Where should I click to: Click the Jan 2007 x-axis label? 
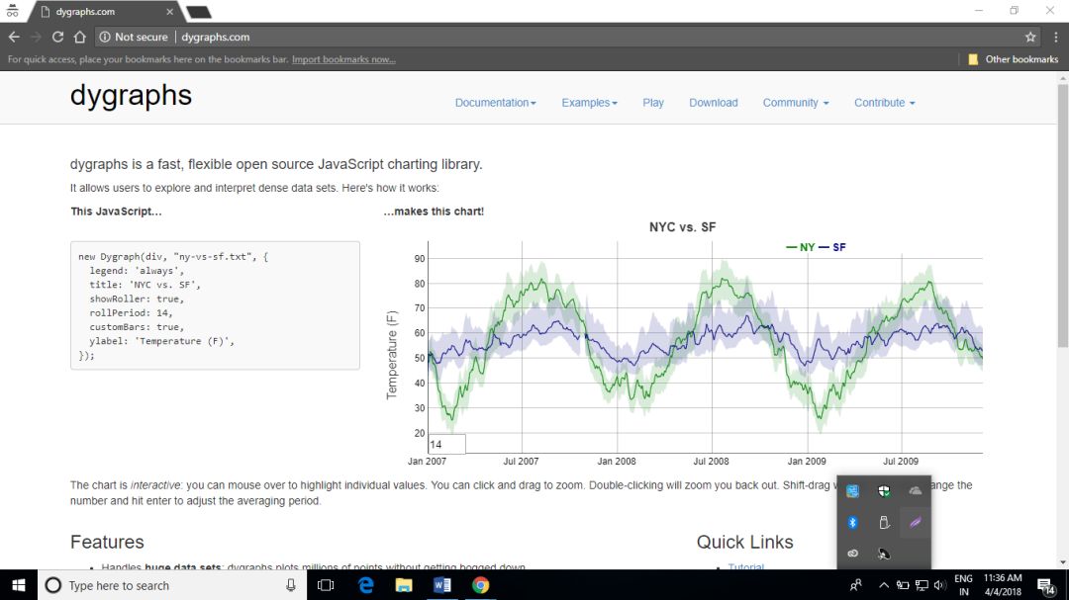(427, 461)
